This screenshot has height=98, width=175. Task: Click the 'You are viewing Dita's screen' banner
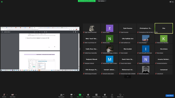tap(87, 1)
